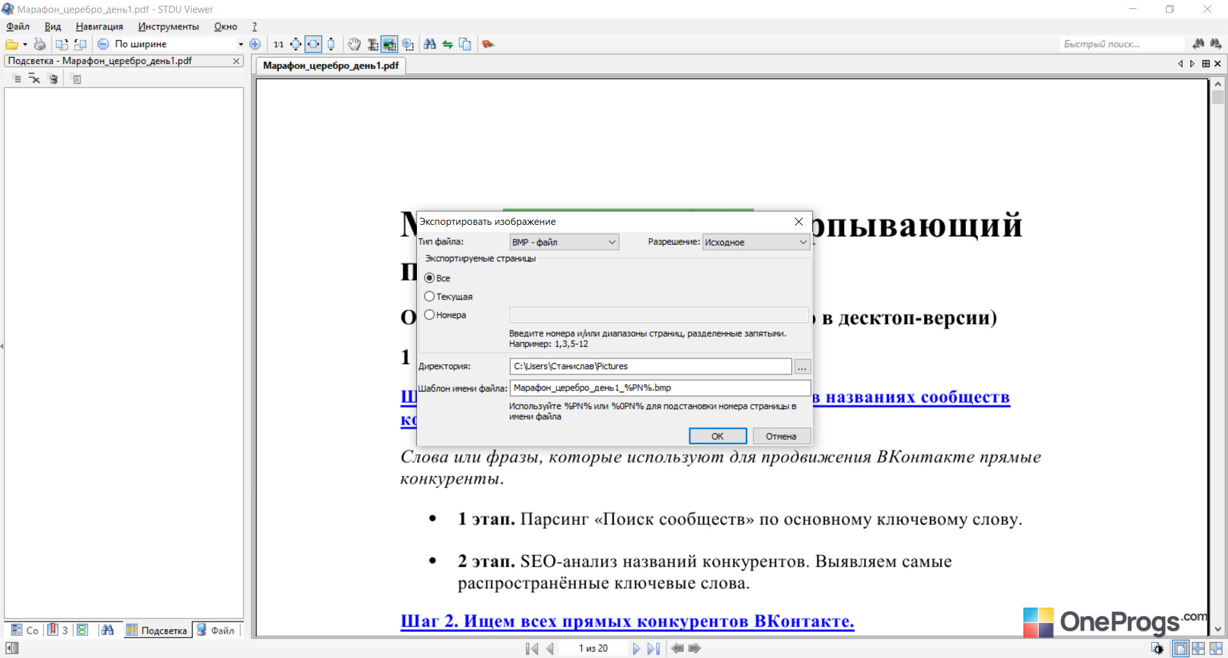
Task: Click the vertical scrollbar down arrow
Action: pyautogui.click(x=1217, y=629)
